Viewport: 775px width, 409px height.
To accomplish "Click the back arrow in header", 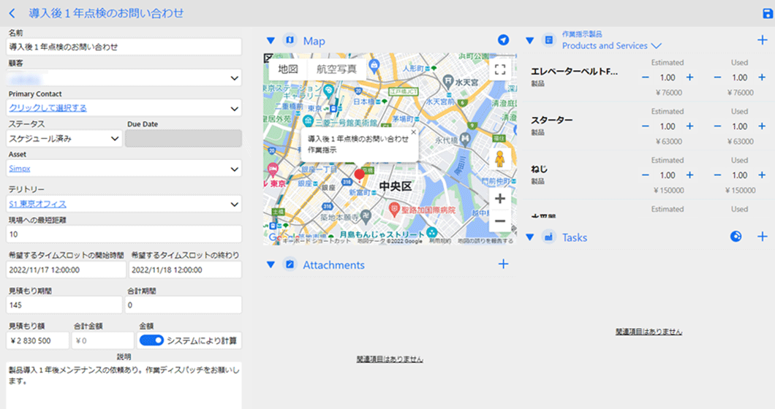I will pos(12,13).
